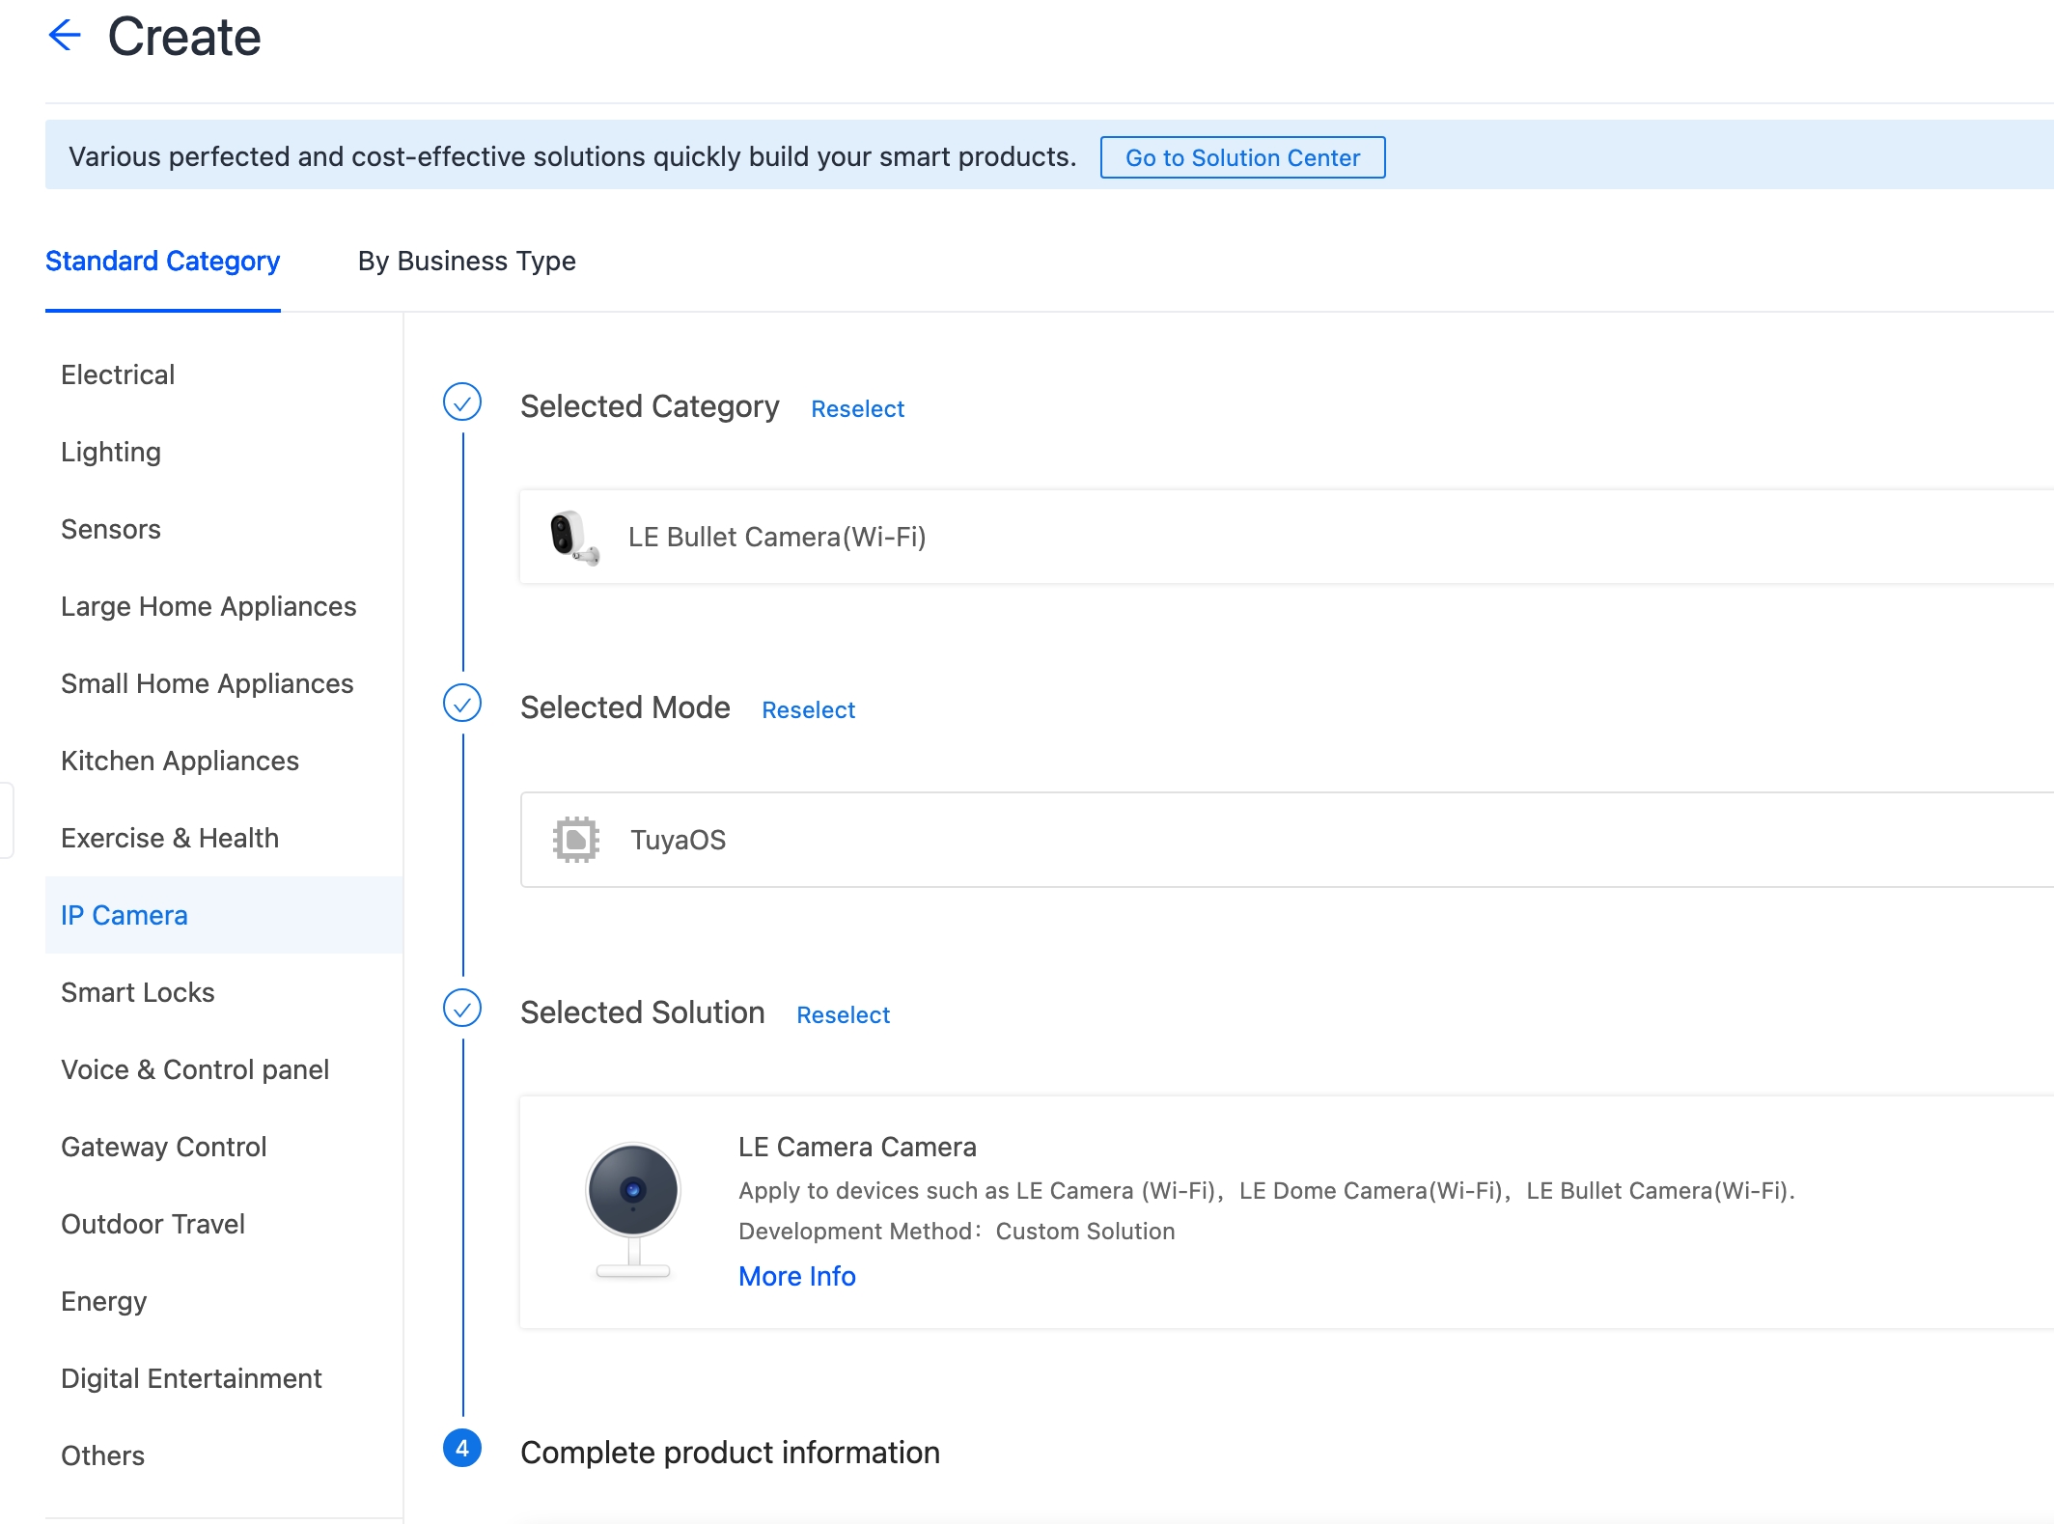Select By Business Type tab

tap(464, 261)
